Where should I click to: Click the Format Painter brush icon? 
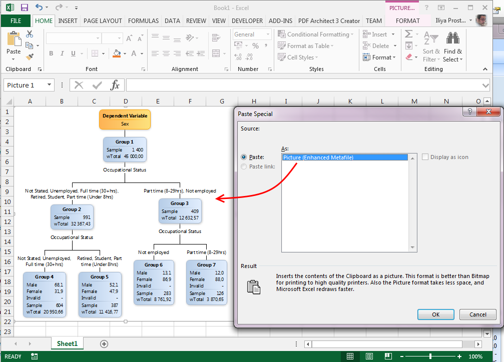coord(30,57)
